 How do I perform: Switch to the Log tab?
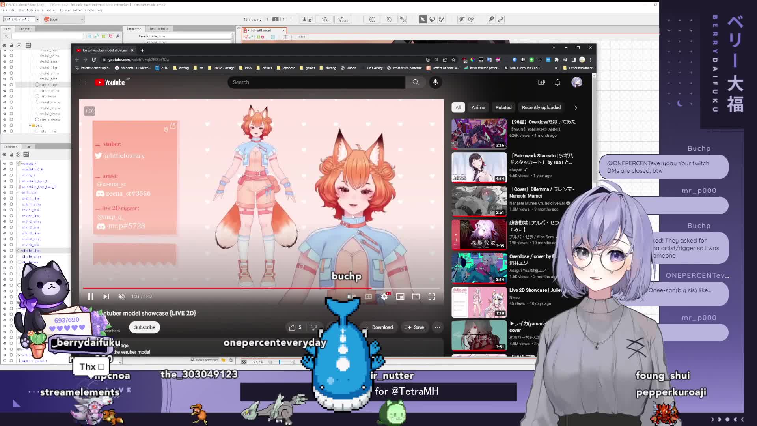point(28,147)
